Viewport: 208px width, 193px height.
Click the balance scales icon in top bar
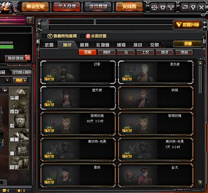pyautogui.click(x=154, y=7)
